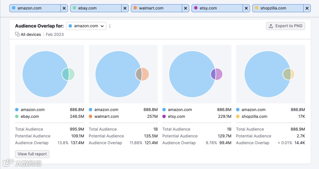Click the info icon beside domain dropdown
The width and height of the screenshot is (319, 169).
[110, 26]
